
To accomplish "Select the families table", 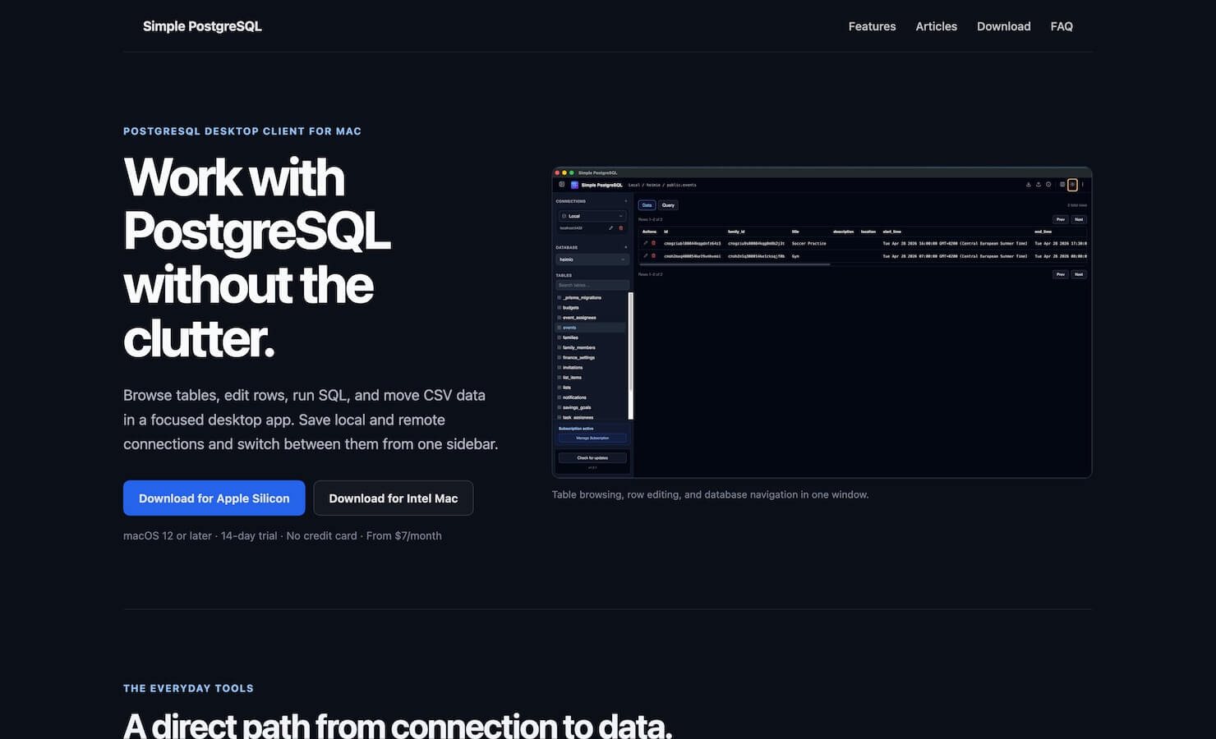I will click(x=591, y=337).
